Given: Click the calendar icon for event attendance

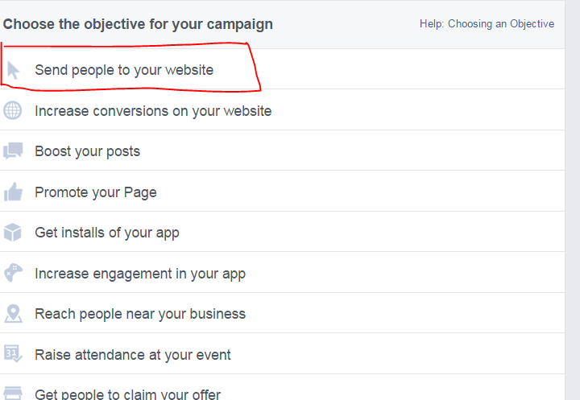Looking at the screenshot, I should point(13,354).
